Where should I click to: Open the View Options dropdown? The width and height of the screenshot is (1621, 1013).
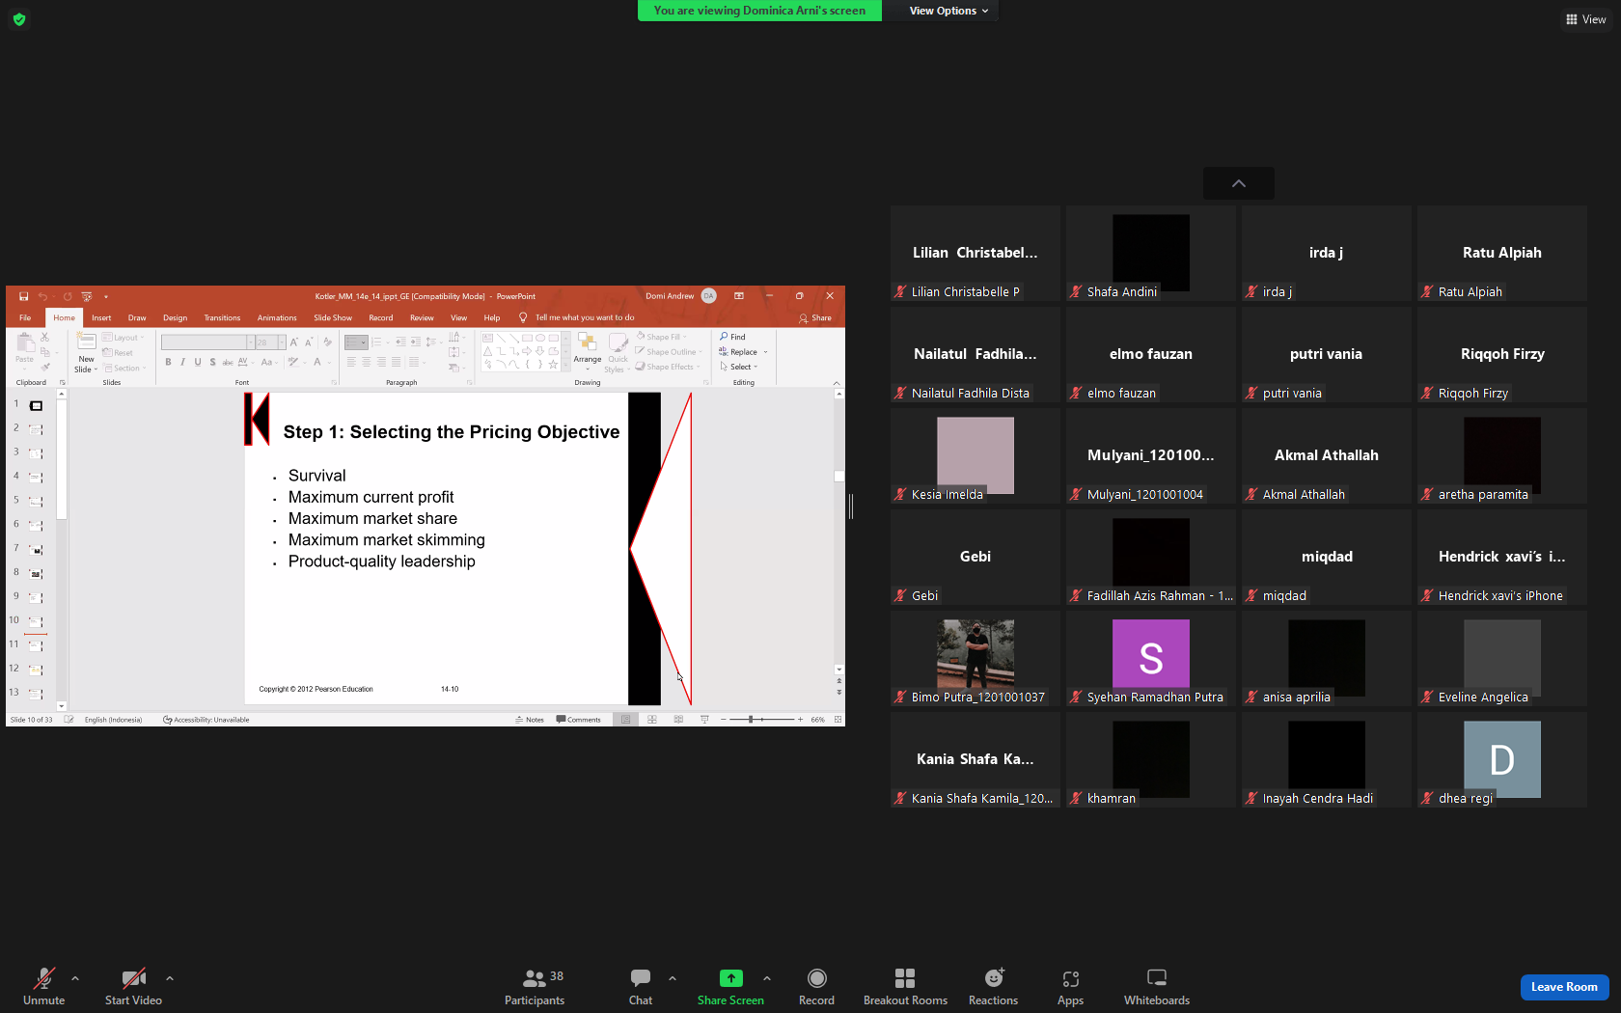coord(948,11)
